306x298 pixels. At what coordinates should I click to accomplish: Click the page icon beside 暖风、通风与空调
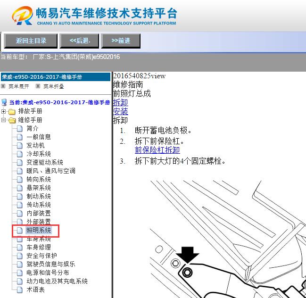click(19, 171)
